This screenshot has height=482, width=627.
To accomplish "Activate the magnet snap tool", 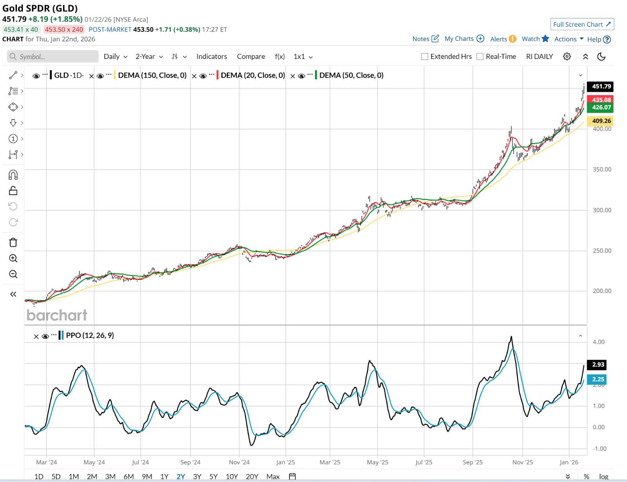I will tap(13, 175).
